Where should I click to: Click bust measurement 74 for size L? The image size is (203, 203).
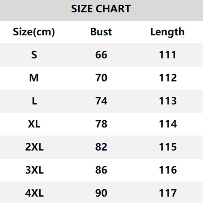click(x=101, y=101)
